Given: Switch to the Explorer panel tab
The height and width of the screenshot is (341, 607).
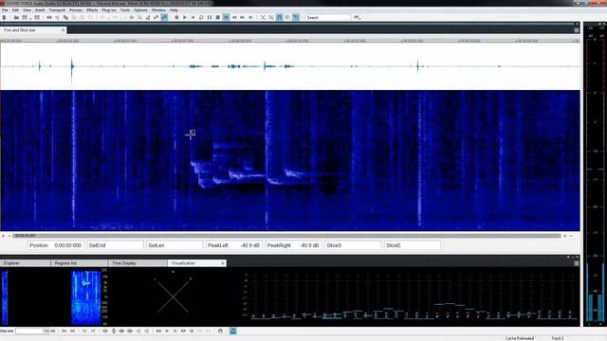Looking at the screenshot, I should (26, 263).
